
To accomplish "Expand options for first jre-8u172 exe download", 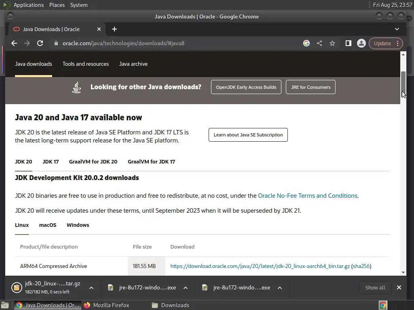I will pos(186,288).
